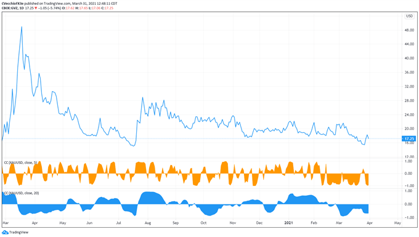The width and height of the screenshot is (419, 237).
Task: Click the CC (XAUUSD, close, 5) indicator label
Action: click(x=20, y=163)
